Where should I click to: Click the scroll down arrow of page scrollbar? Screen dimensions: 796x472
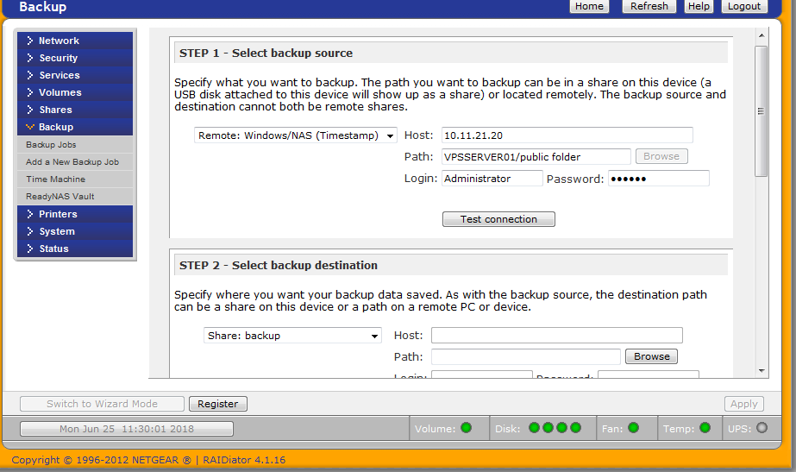[x=761, y=370]
